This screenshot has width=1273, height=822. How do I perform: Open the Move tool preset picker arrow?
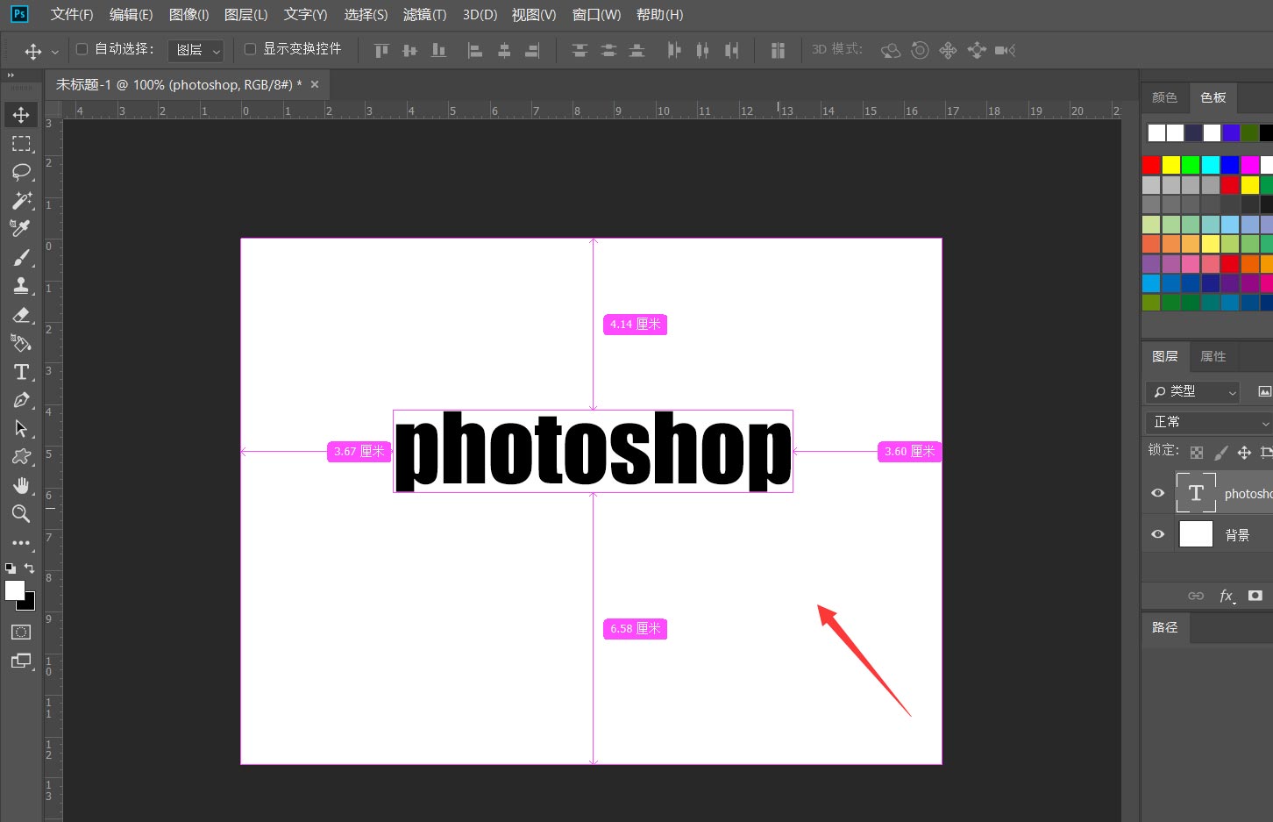[55, 52]
